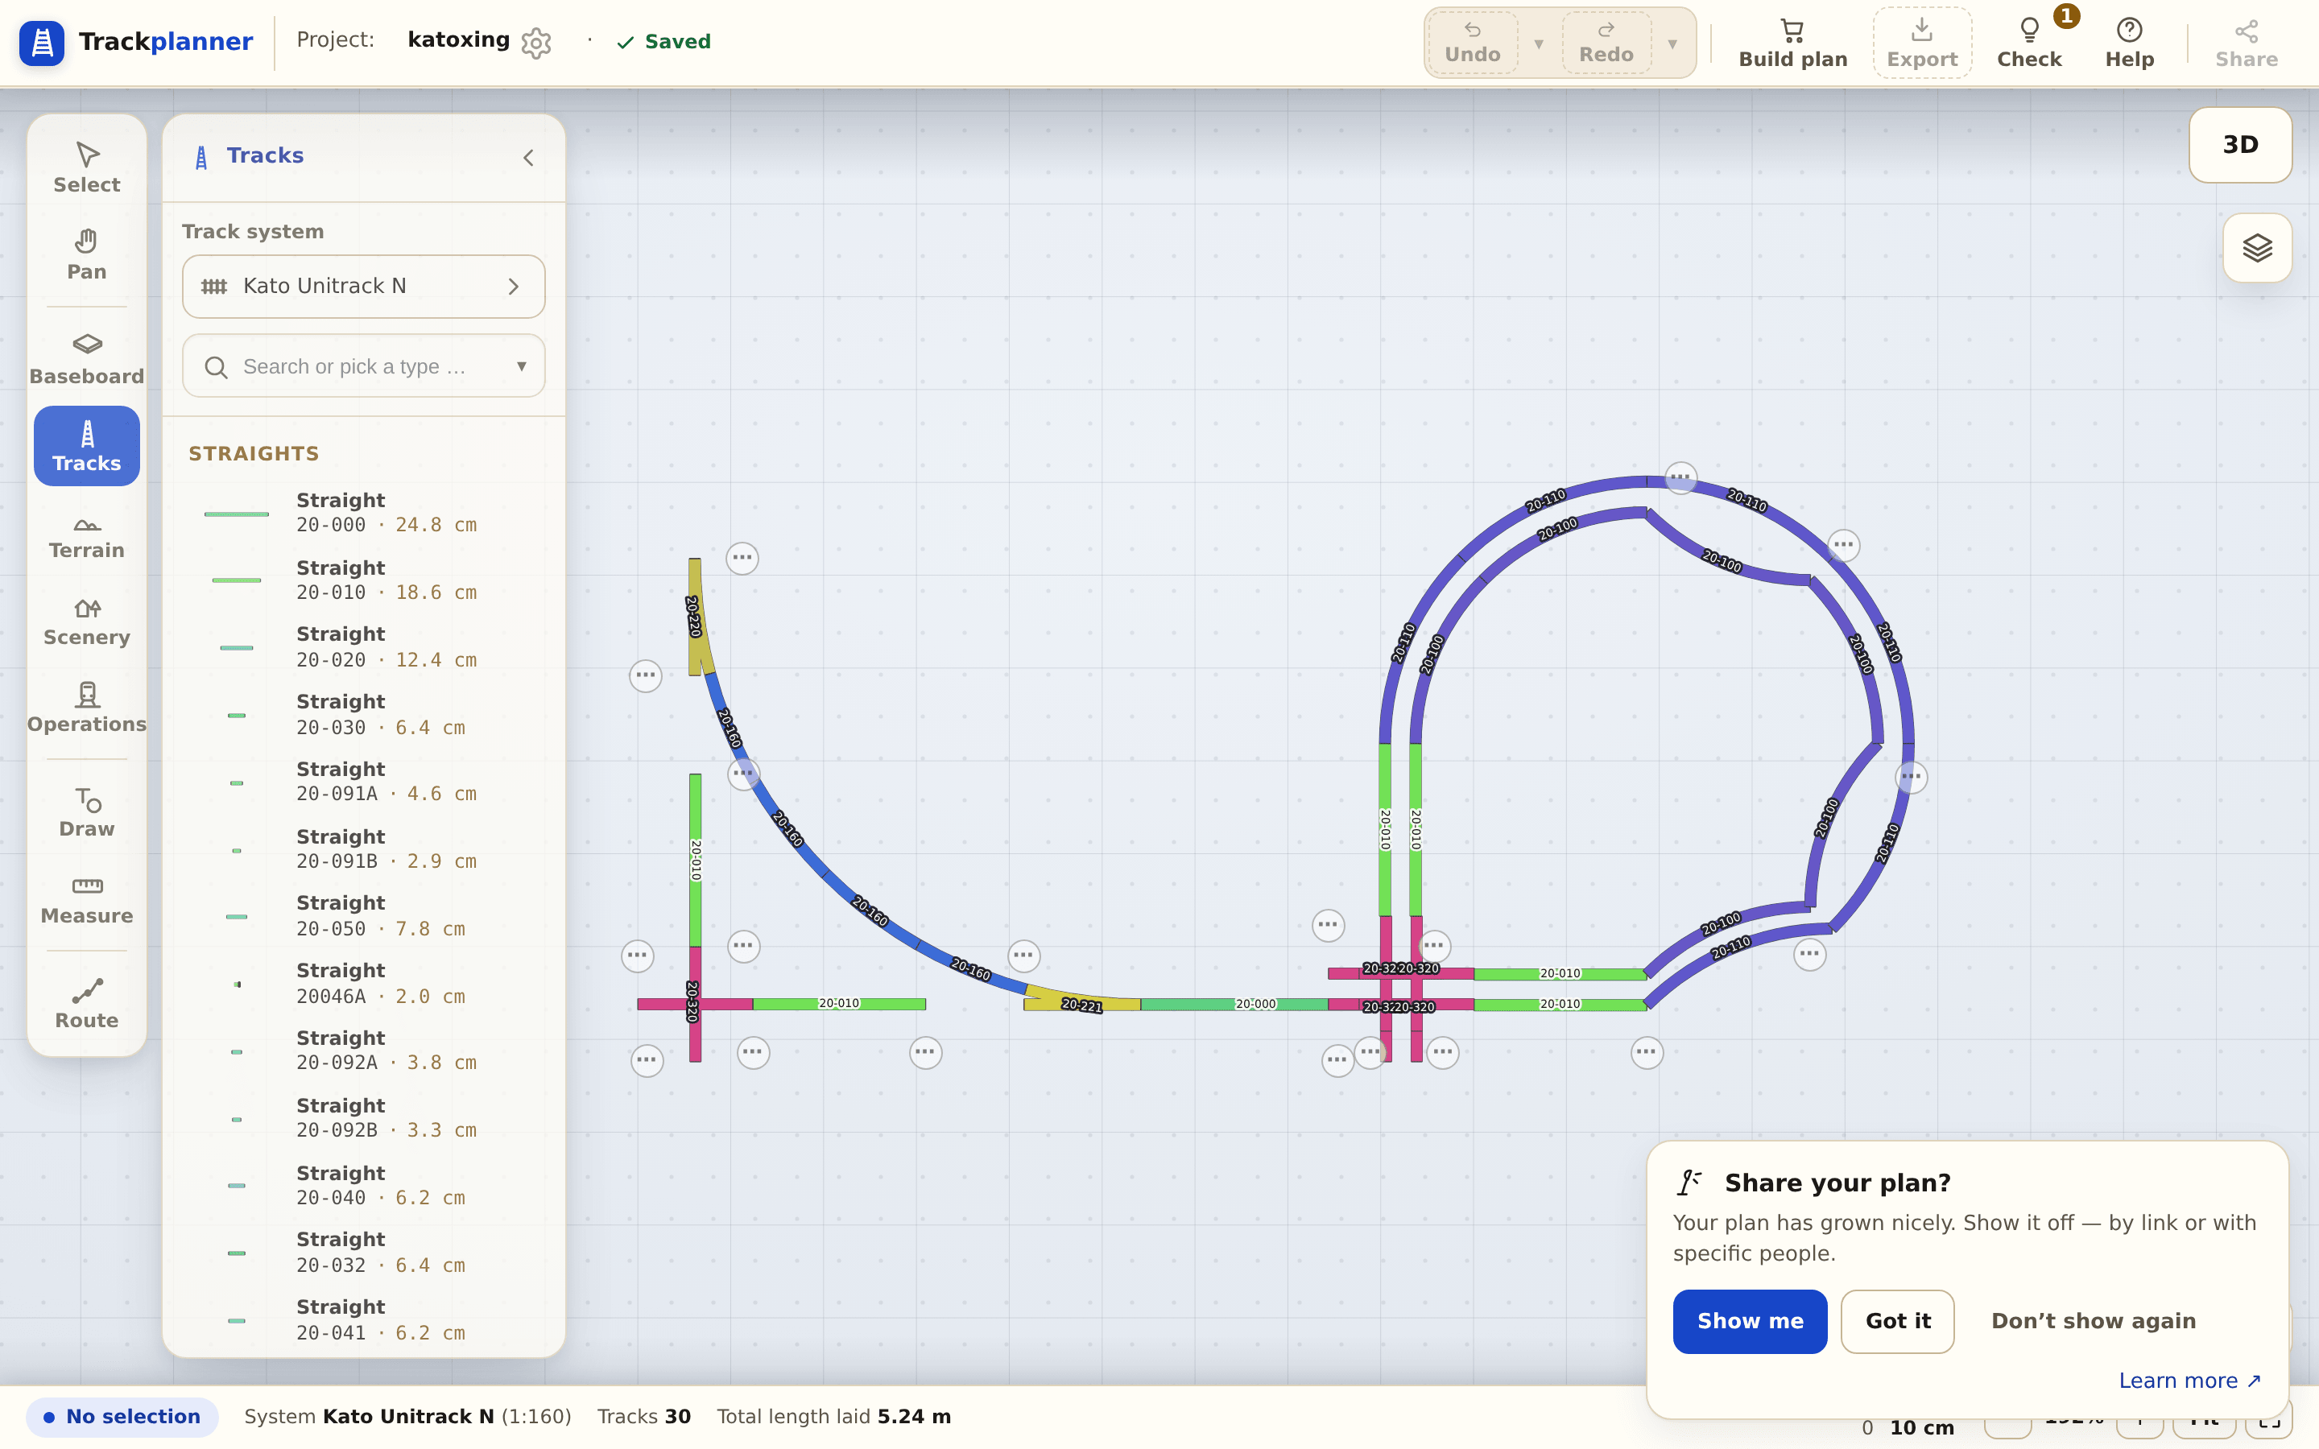Click the Redo button
Viewport: 2319px width, 1449px height.
1606,43
